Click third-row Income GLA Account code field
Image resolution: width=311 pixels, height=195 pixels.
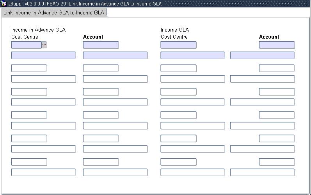pyautogui.click(x=277, y=92)
